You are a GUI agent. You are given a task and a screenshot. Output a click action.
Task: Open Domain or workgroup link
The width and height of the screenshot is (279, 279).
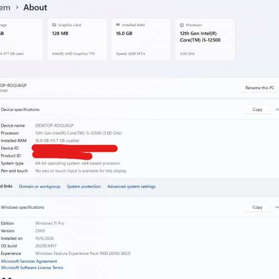pos(40,186)
